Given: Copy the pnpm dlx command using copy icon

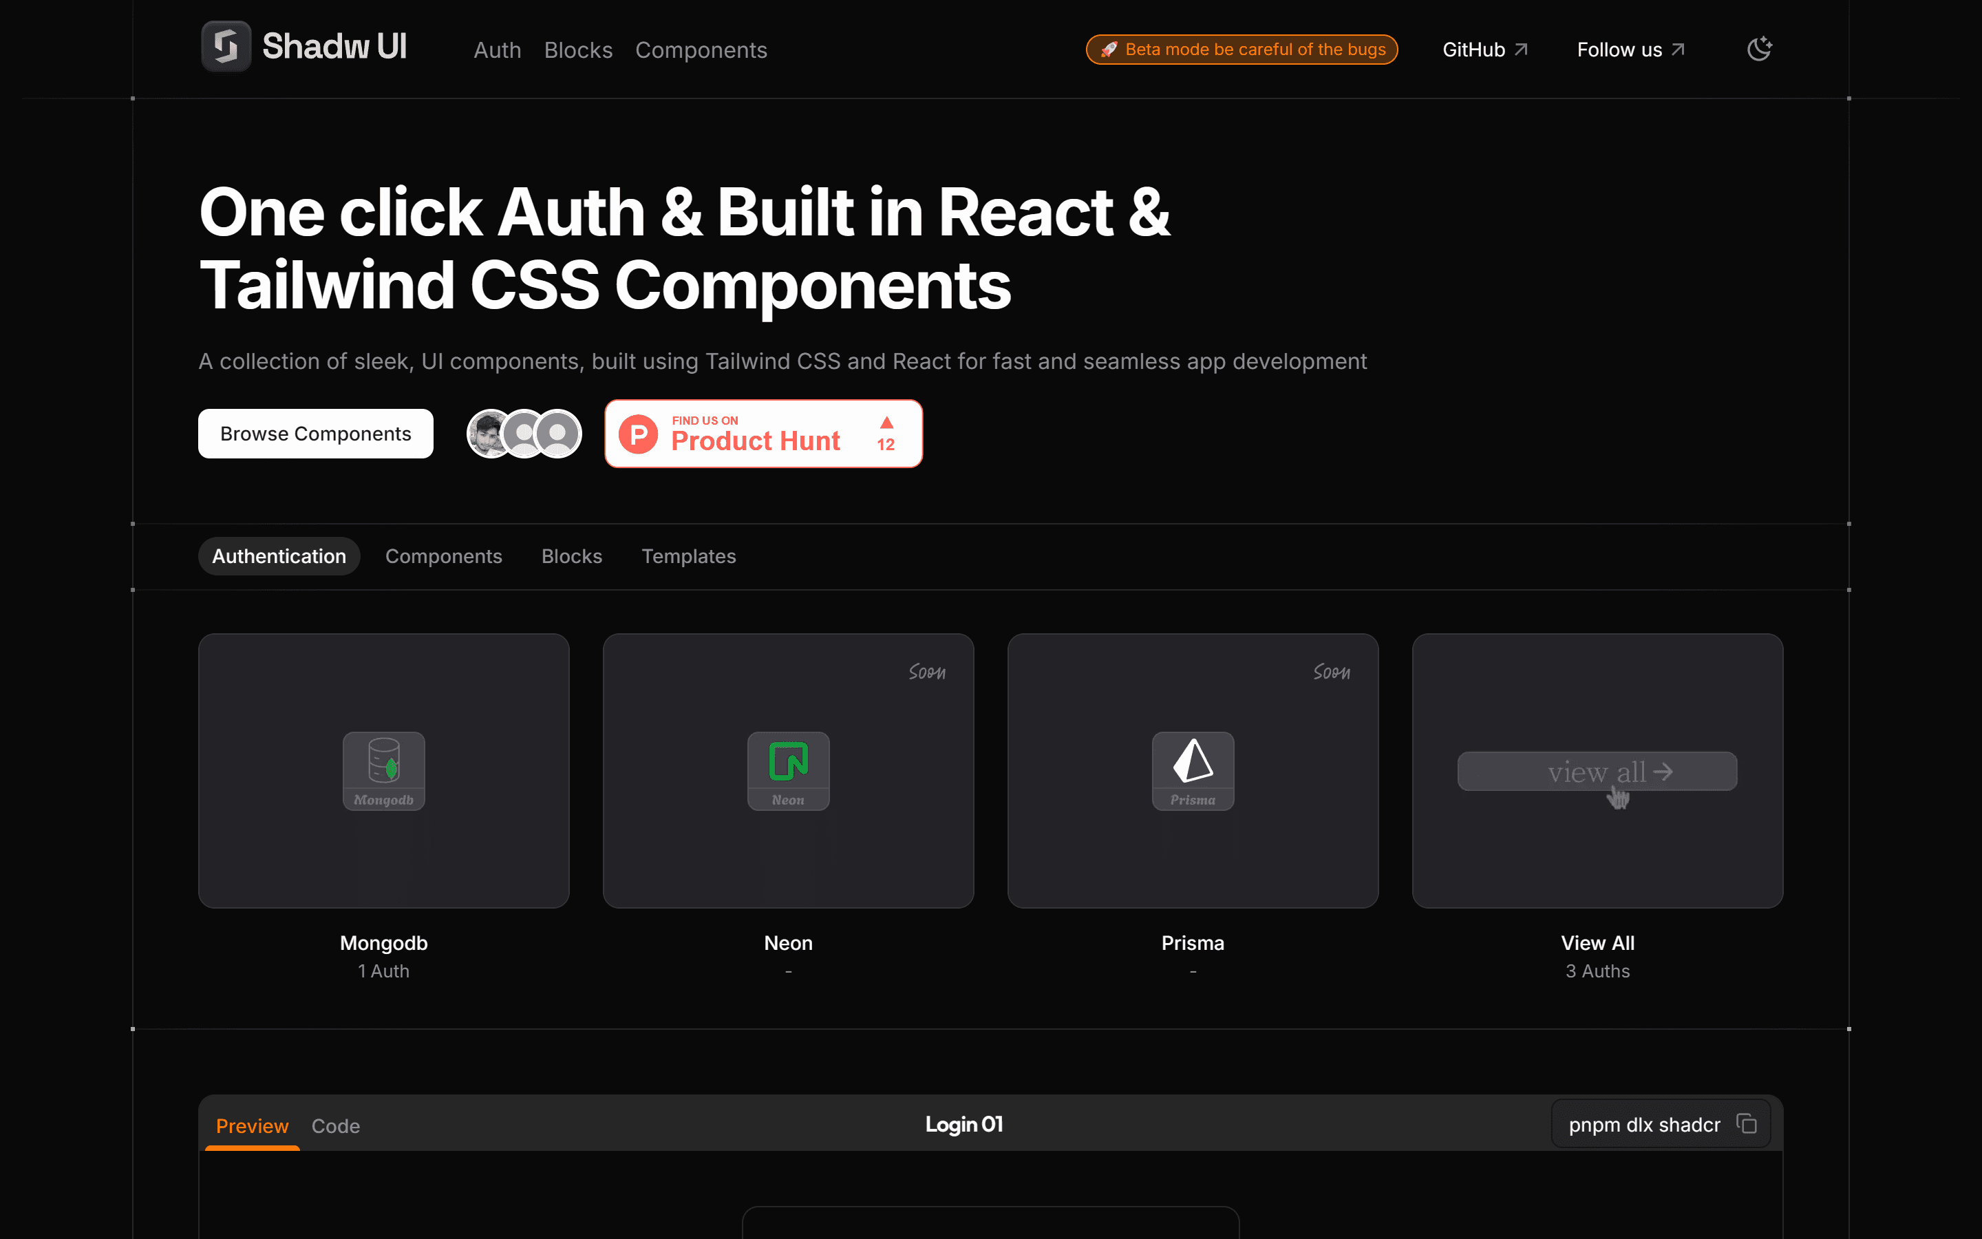Looking at the screenshot, I should (x=1747, y=1123).
